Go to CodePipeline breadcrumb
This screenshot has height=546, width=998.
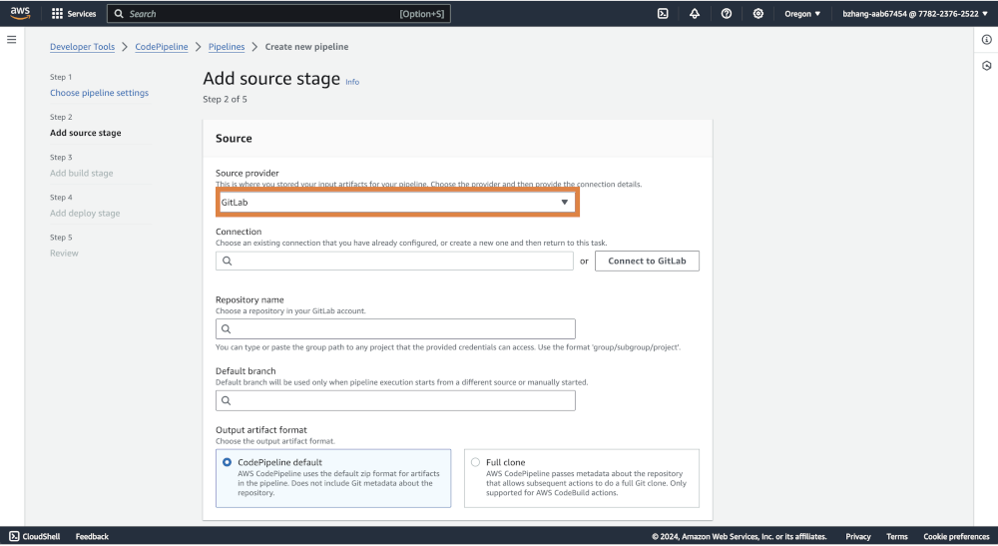[162, 47]
